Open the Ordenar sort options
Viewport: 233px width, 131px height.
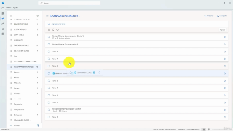(209, 16)
